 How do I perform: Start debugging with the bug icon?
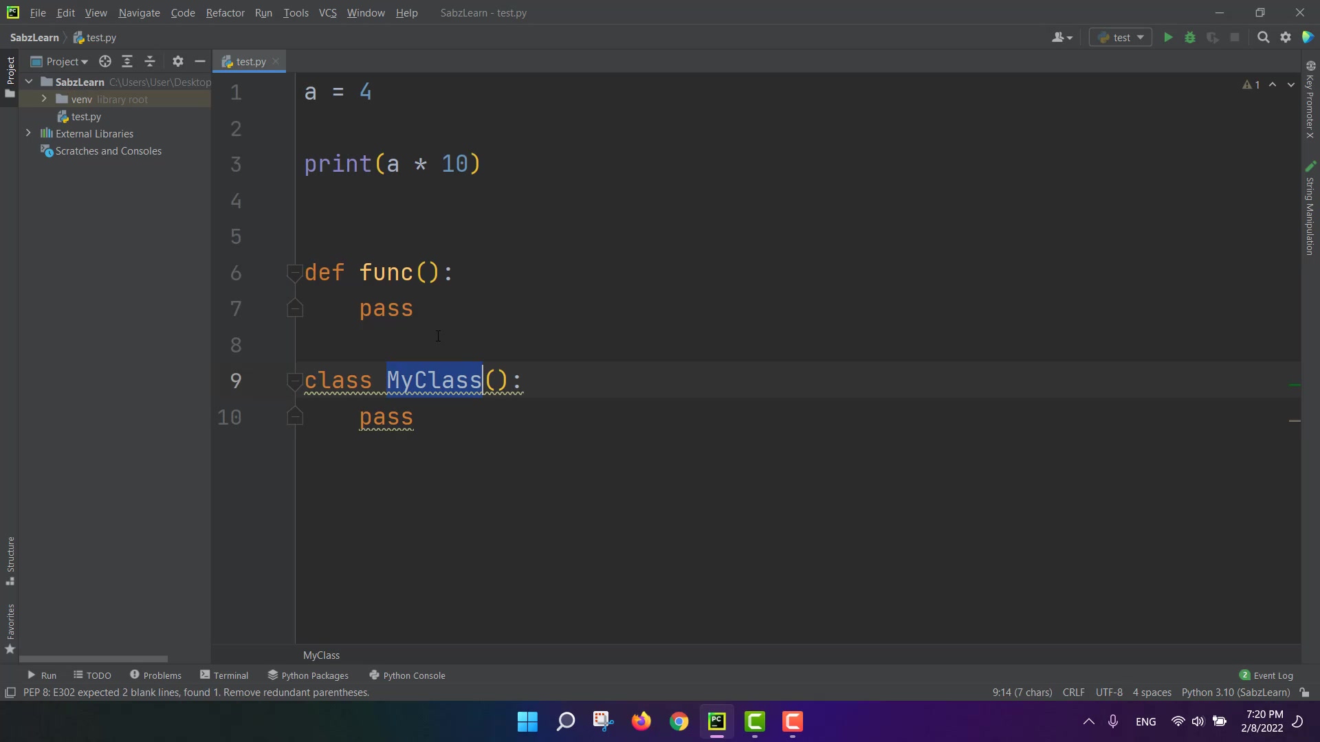pyautogui.click(x=1190, y=38)
